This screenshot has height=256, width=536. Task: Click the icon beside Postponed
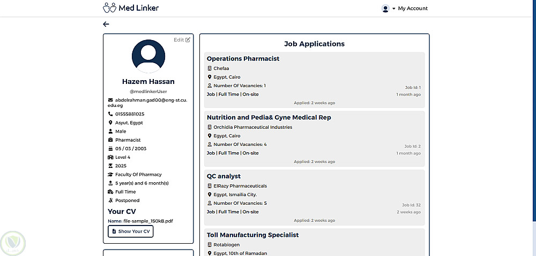pyautogui.click(x=110, y=200)
